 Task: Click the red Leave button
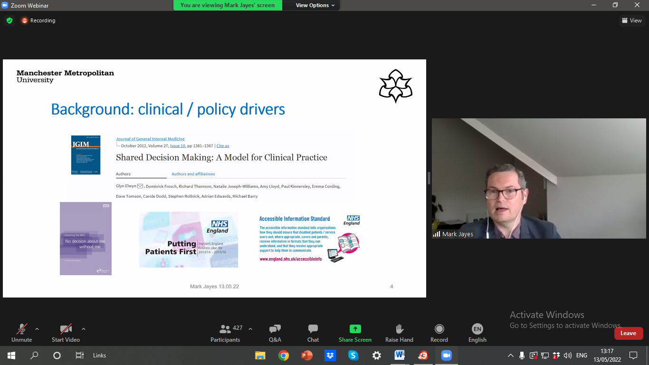(x=628, y=333)
